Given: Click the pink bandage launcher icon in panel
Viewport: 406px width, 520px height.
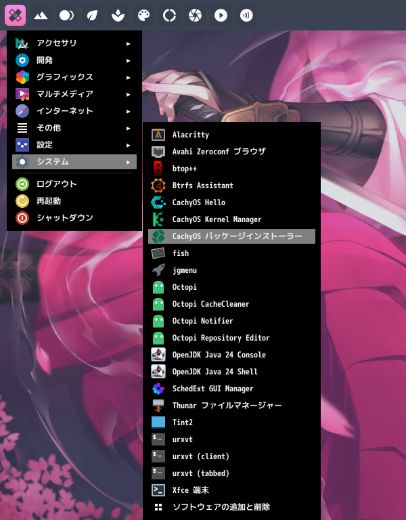Looking at the screenshot, I should click(16, 16).
